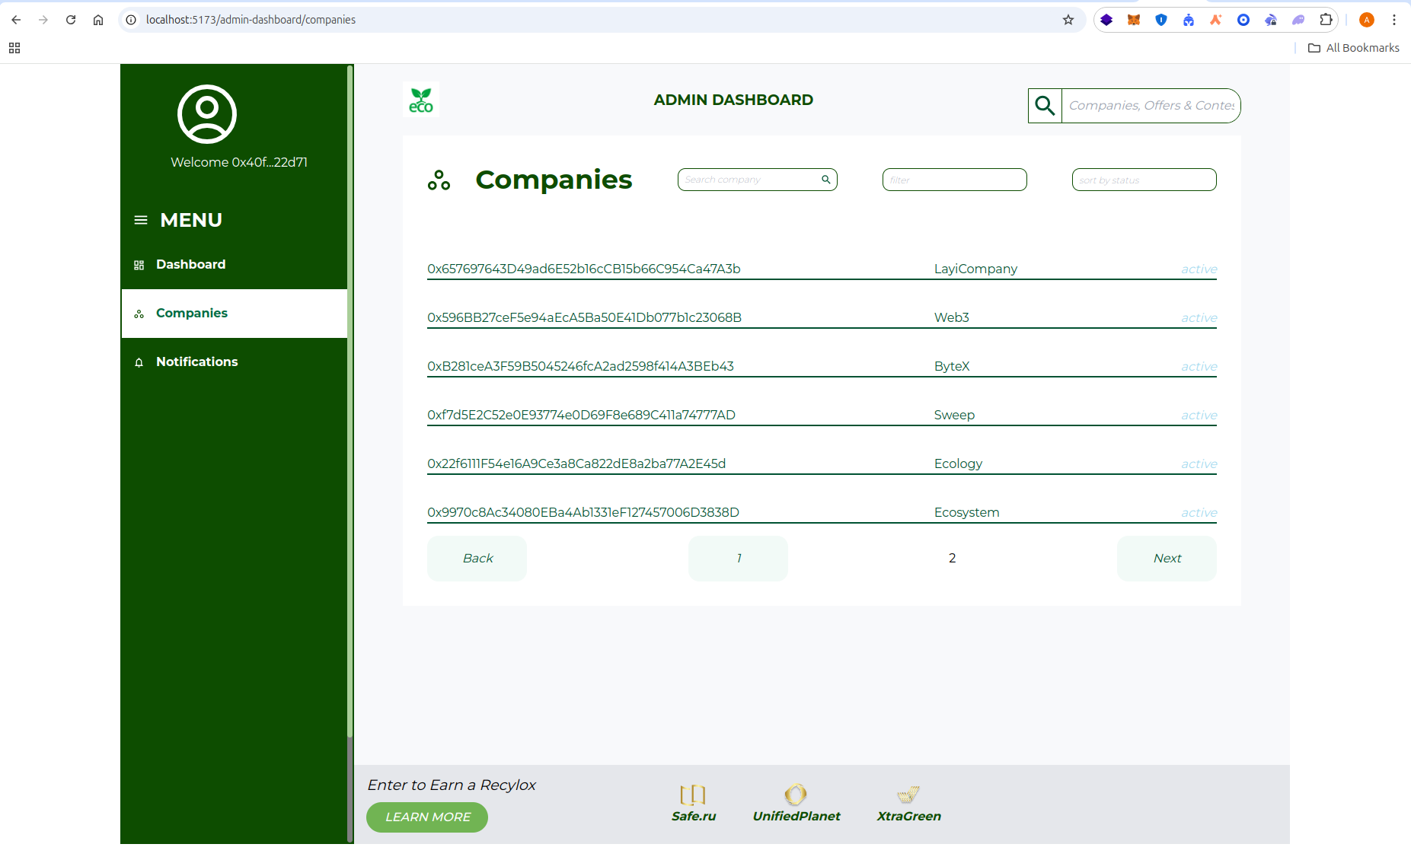The image size is (1411, 860).
Task: Click the global search magnifier icon
Action: 1045,106
